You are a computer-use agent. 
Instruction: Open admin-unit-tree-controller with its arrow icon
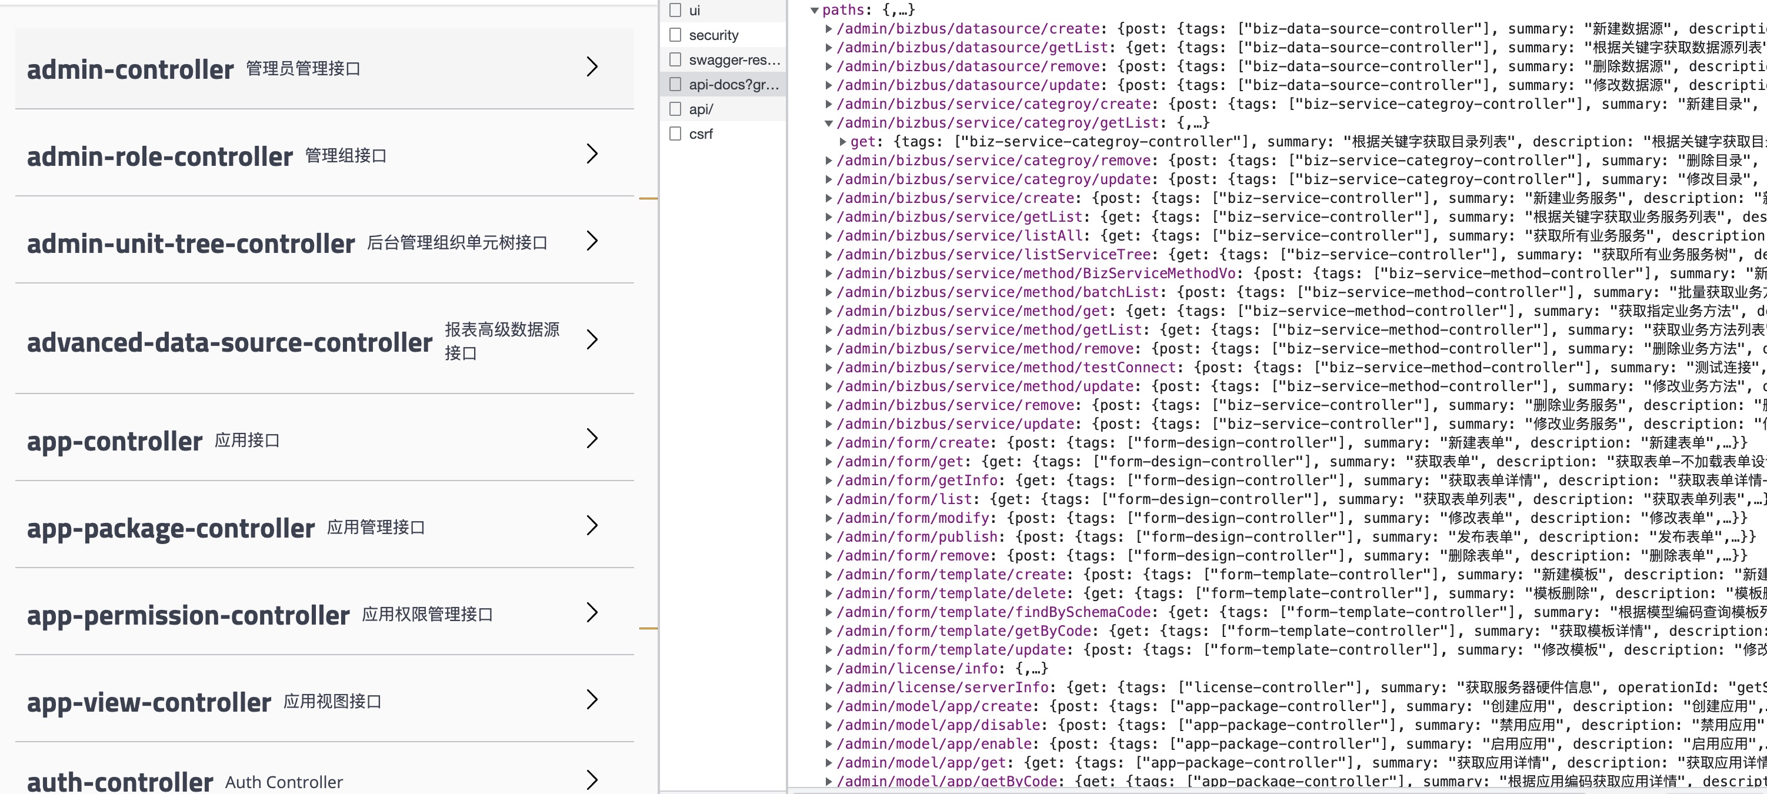click(x=593, y=241)
